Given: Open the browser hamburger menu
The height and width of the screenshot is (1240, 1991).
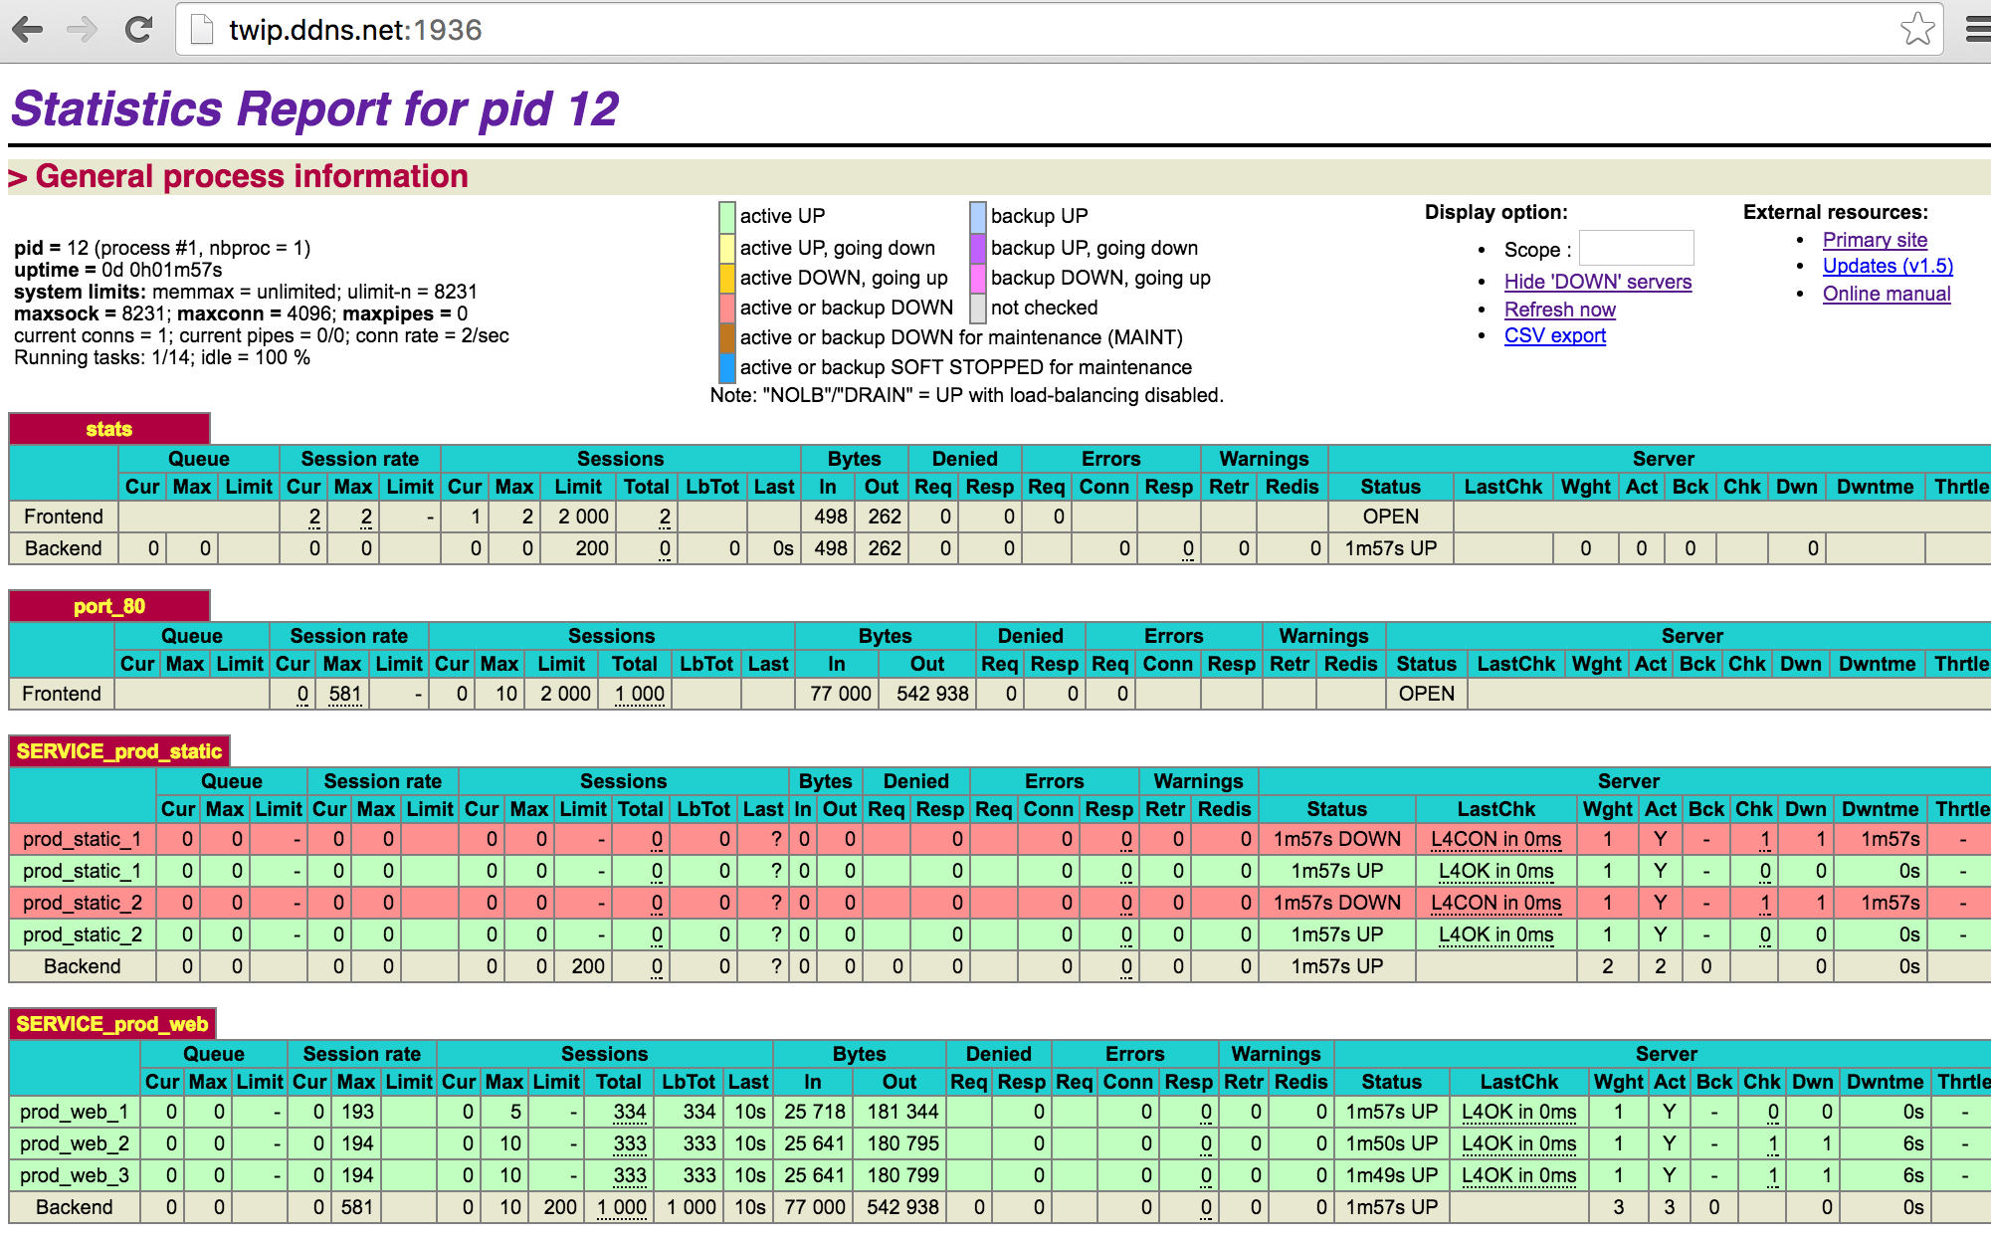Looking at the screenshot, I should click(x=1978, y=30).
